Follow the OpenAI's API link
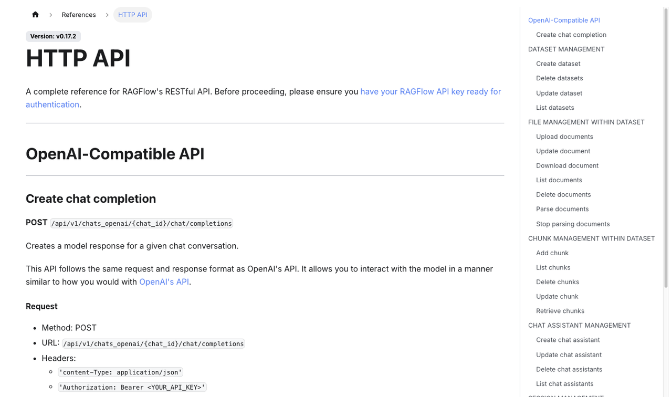 click(x=164, y=282)
